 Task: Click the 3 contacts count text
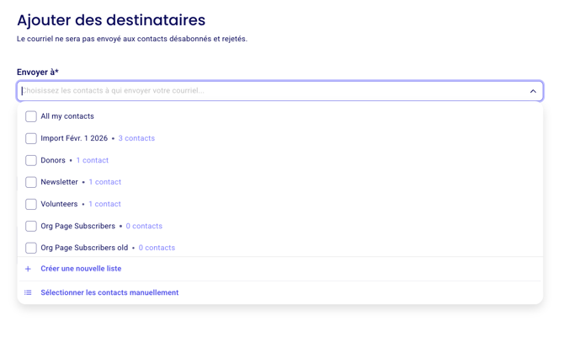point(136,138)
